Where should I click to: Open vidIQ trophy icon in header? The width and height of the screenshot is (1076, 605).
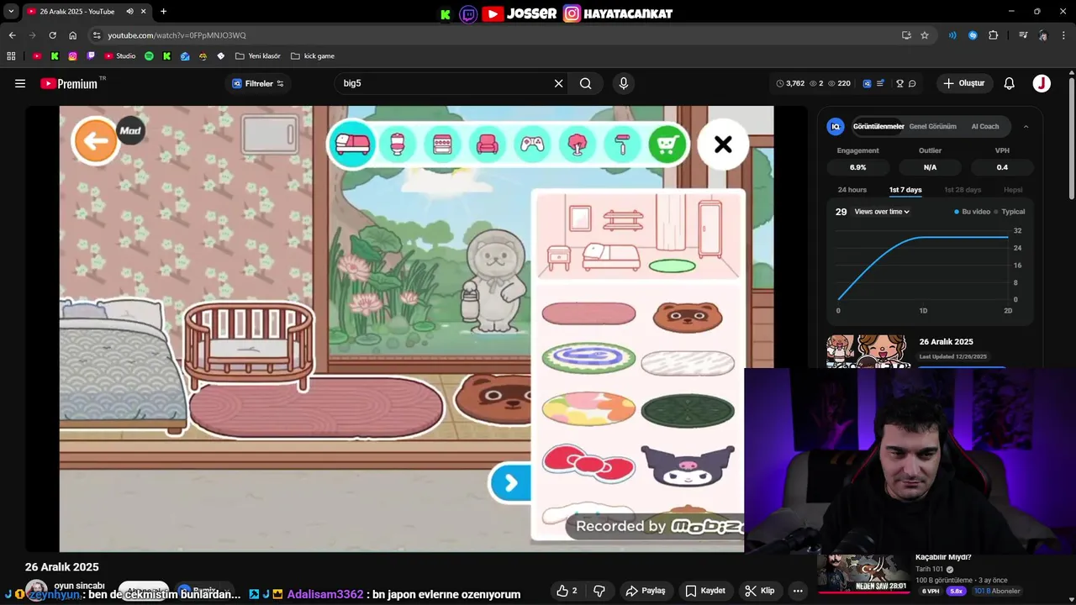[x=899, y=83]
